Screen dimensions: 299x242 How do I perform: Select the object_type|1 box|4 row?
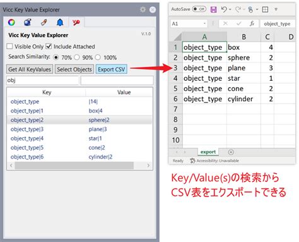[80, 111]
